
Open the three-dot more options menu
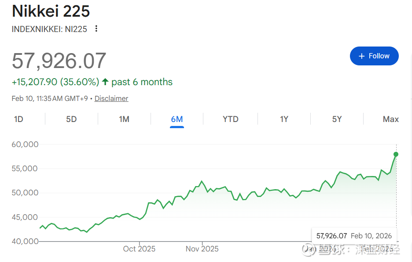96,29
